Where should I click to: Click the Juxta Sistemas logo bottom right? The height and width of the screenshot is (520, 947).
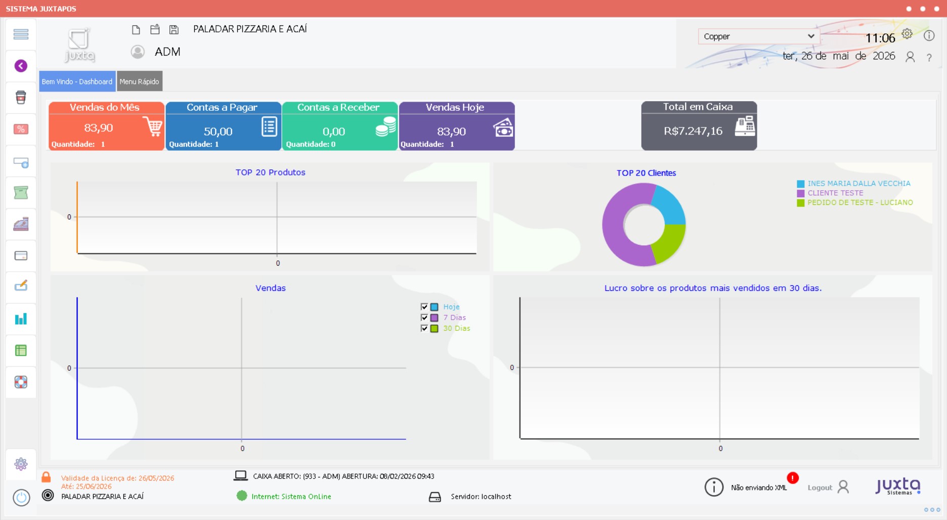pyautogui.click(x=898, y=486)
